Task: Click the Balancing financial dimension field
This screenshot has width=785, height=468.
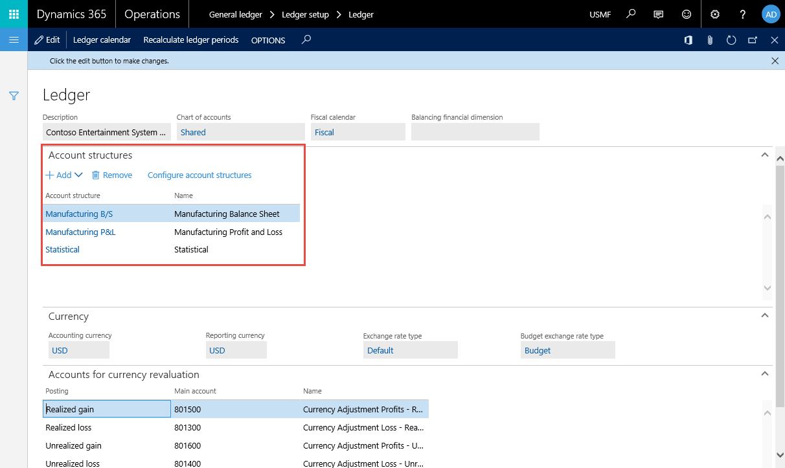Action: [x=475, y=132]
